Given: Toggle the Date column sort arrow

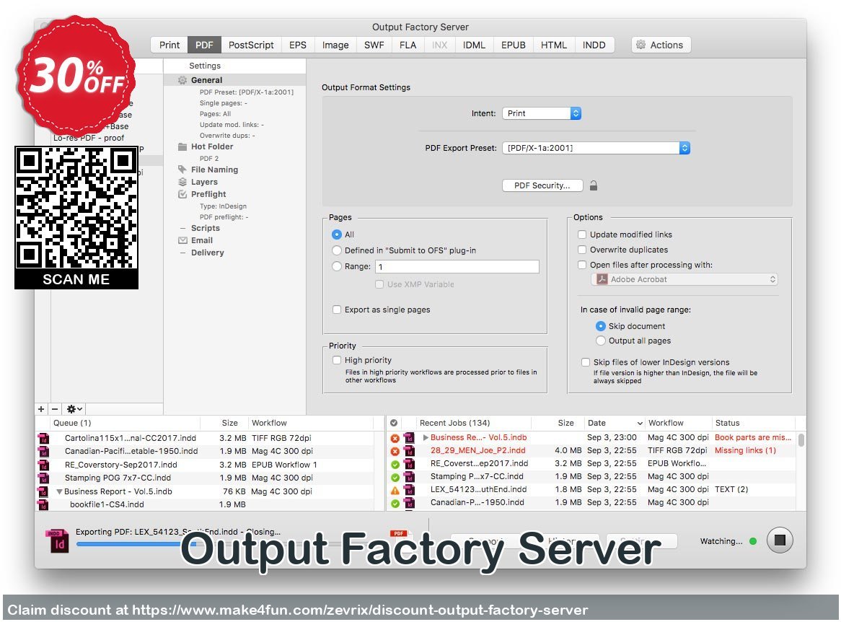Looking at the screenshot, I should 639,424.
